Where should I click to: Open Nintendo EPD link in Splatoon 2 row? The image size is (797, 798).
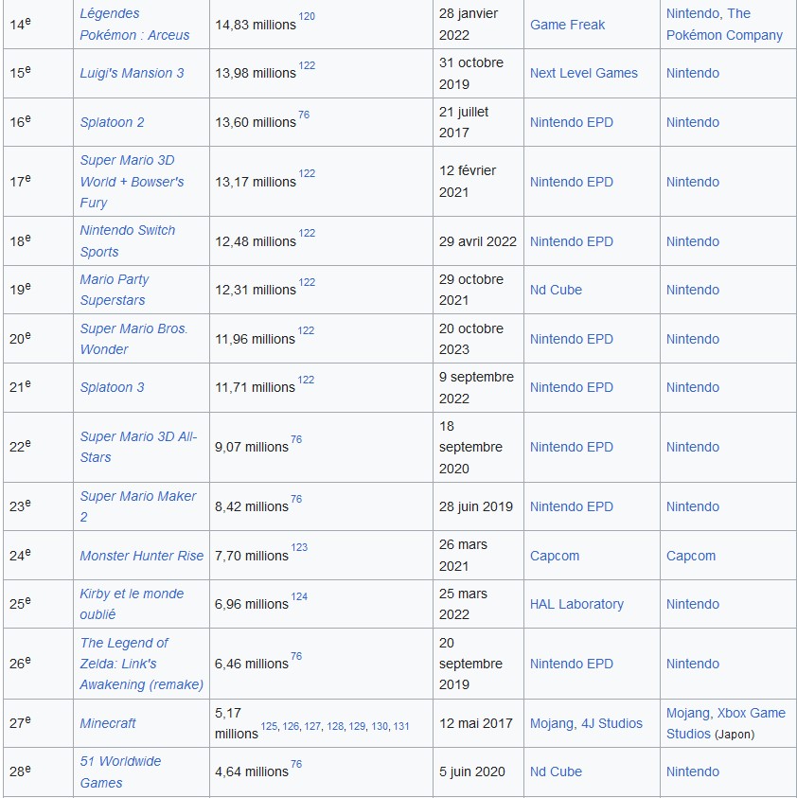[x=572, y=123]
